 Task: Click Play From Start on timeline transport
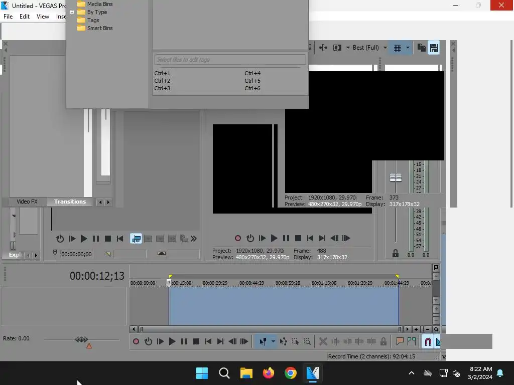pyautogui.click(x=160, y=341)
